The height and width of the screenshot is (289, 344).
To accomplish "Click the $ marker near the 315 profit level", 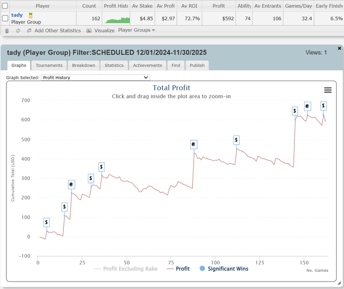I will [101, 167].
